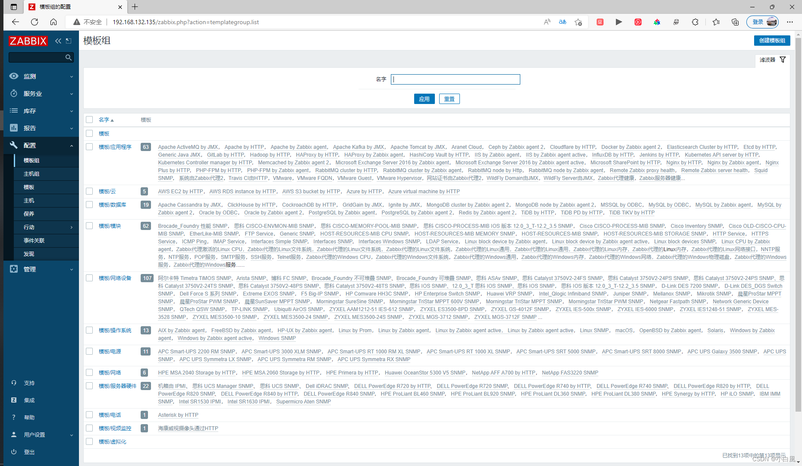This screenshot has height=466, width=802.
Task: Check the box for 模板/操作系统 row
Action: pos(89,330)
